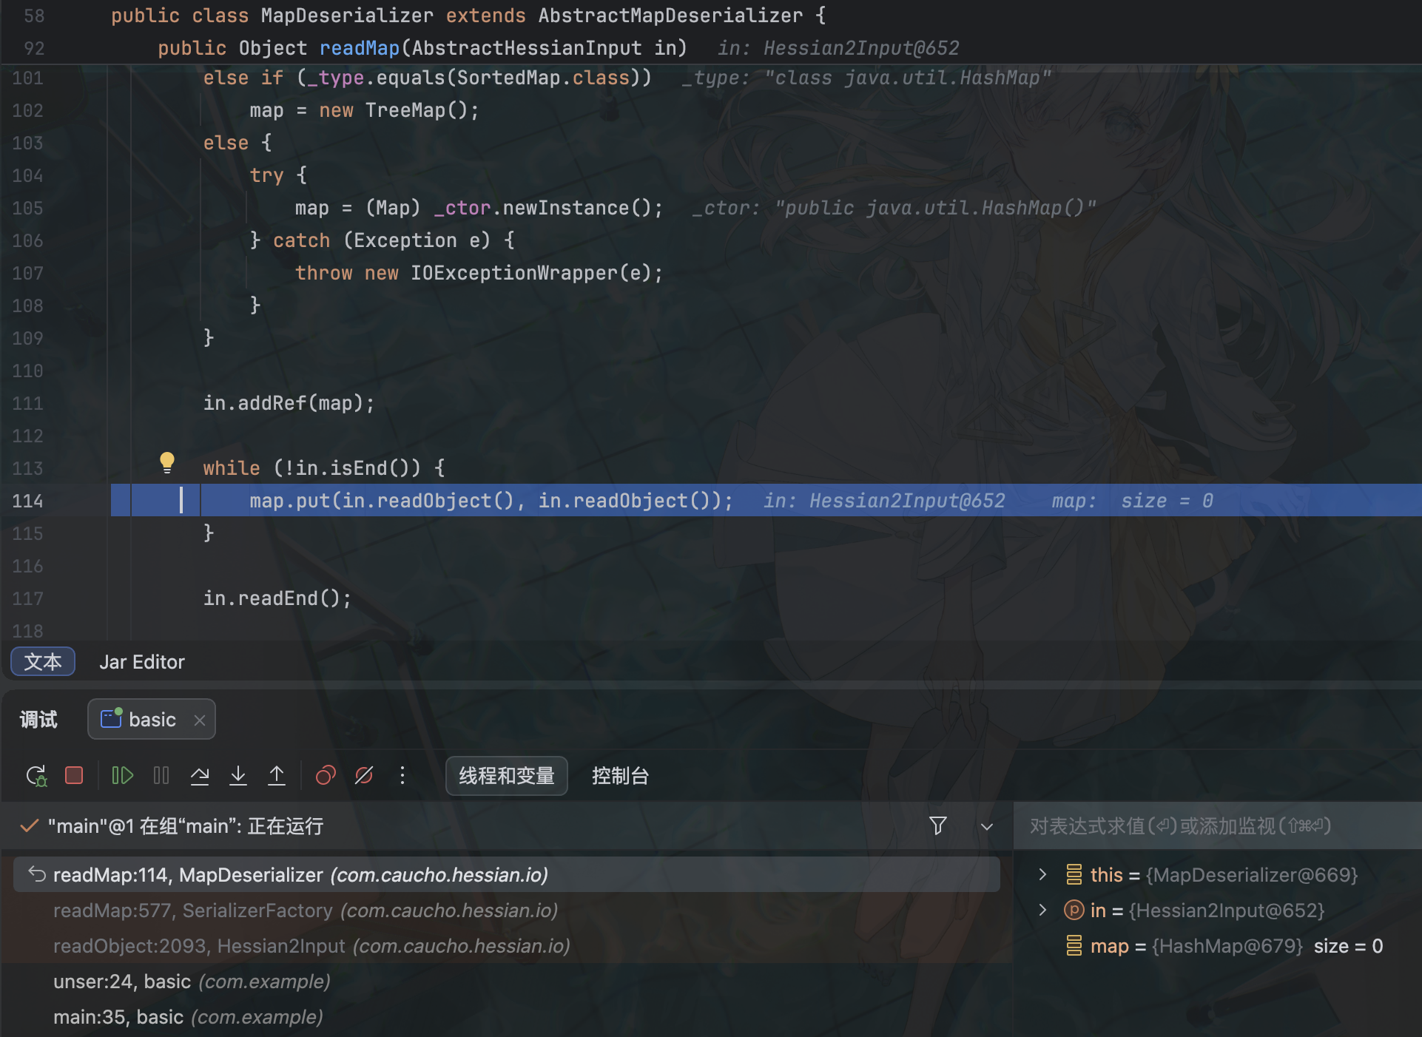
Task: Open more debugger actions menu
Action: pos(402,775)
